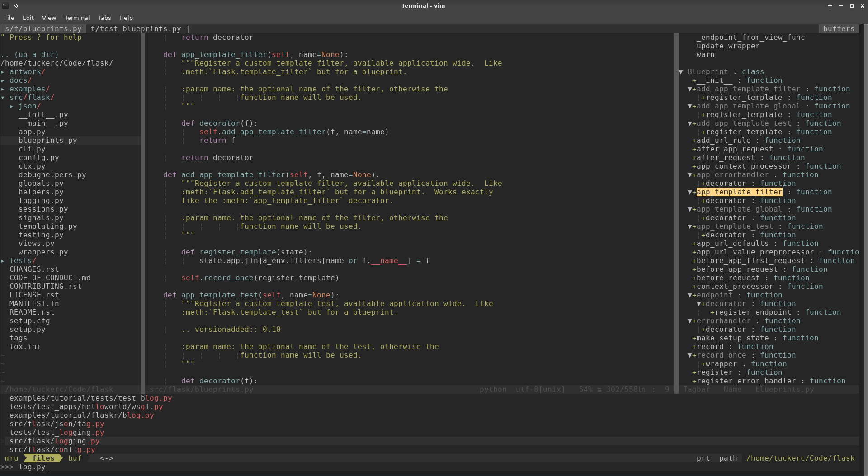Open setup.py in the file tree

[27, 330]
